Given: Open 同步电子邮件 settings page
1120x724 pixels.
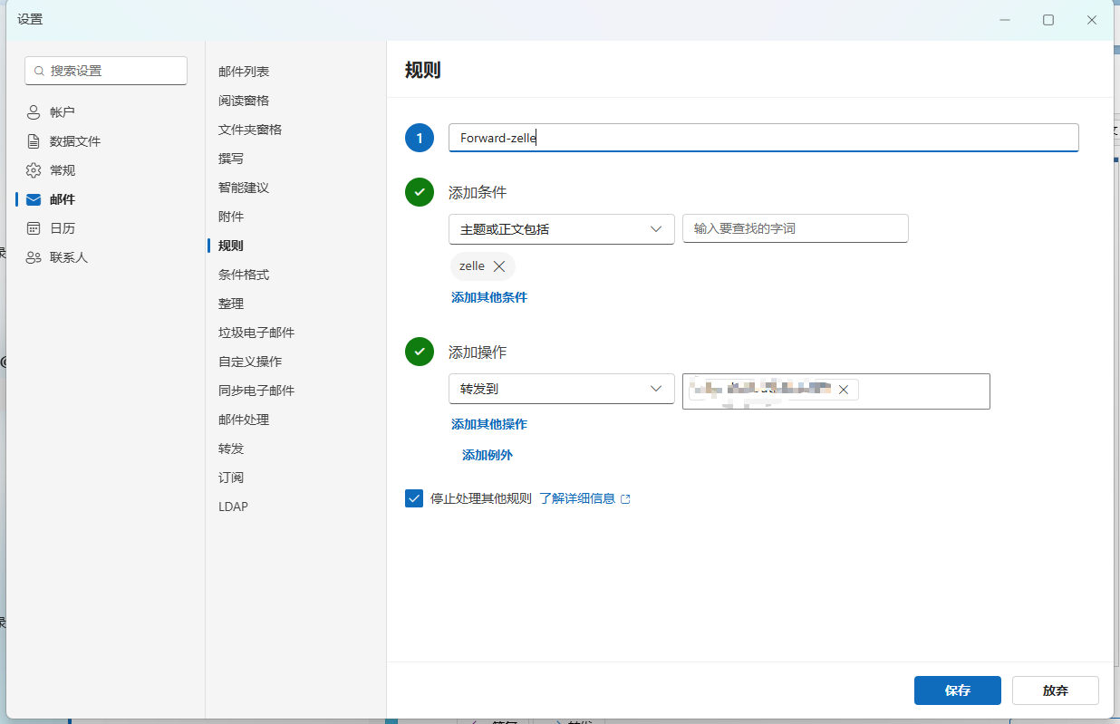Looking at the screenshot, I should coord(256,391).
